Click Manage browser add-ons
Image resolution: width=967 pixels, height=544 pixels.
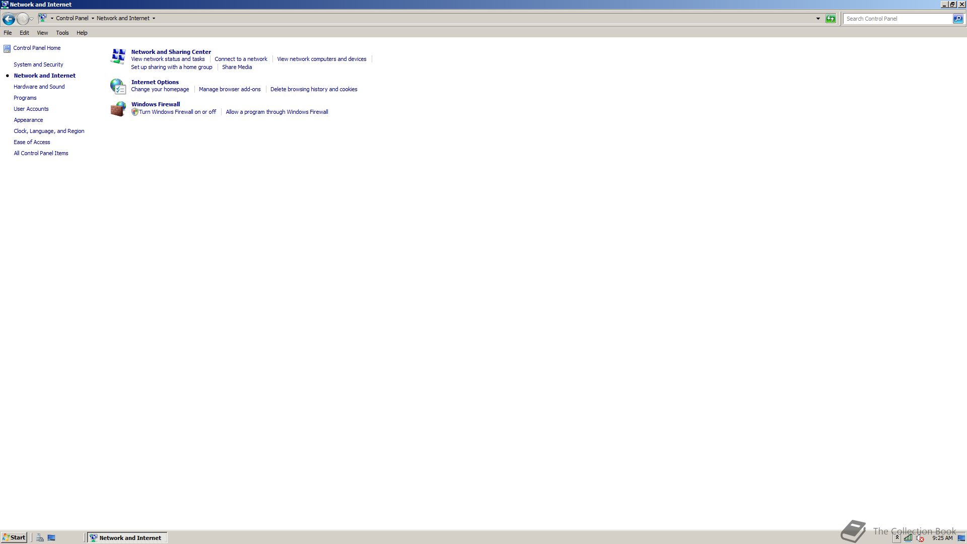point(230,90)
